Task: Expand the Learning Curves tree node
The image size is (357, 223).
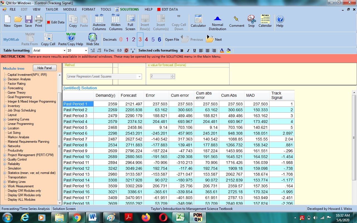Action: pos(5,119)
